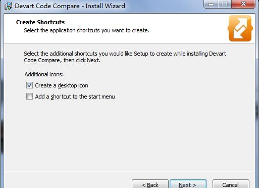259x188 pixels.
Task: Minimize the Install Wizard window
Action: click(211, 4)
